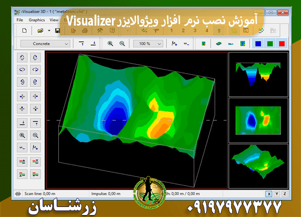Open the Concrete soil type dropdown

(x=45, y=44)
